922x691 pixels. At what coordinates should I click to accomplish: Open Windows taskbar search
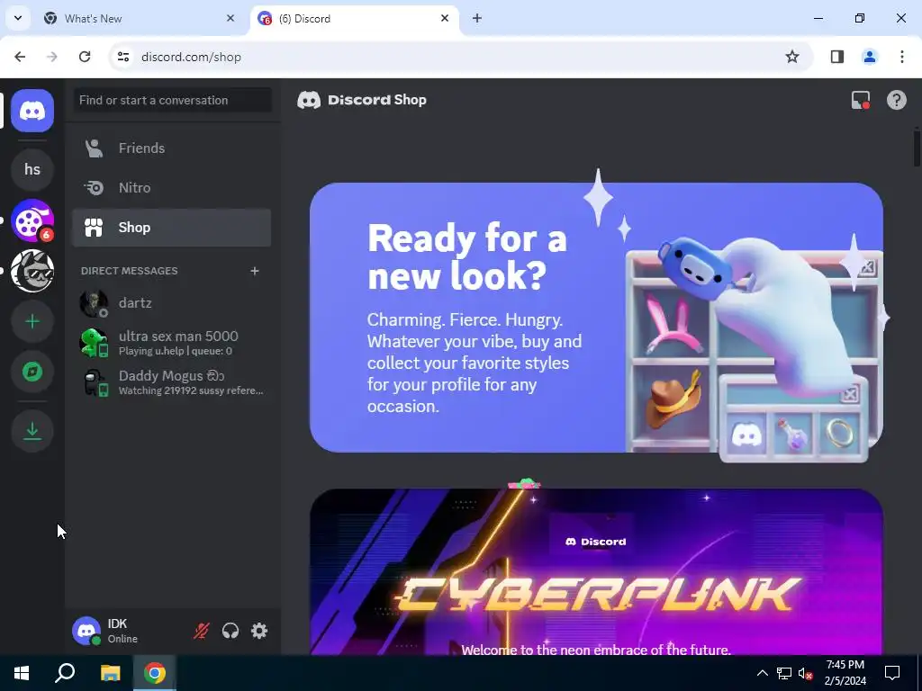[65, 673]
